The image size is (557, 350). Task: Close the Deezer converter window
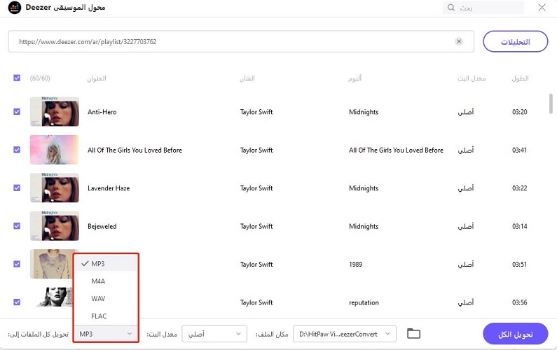tap(542, 8)
